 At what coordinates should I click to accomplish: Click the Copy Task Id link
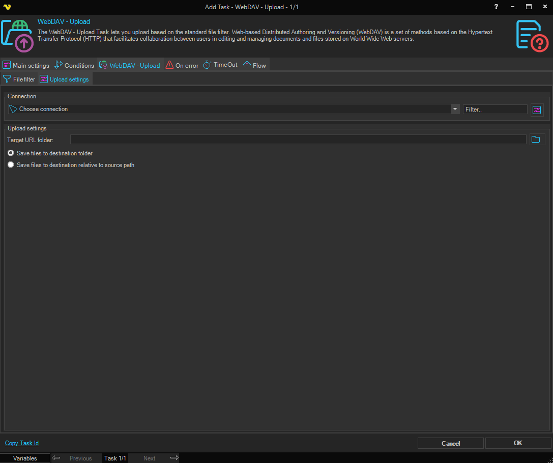coord(22,443)
